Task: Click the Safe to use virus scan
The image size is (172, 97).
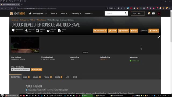Action: (x=134, y=61)
